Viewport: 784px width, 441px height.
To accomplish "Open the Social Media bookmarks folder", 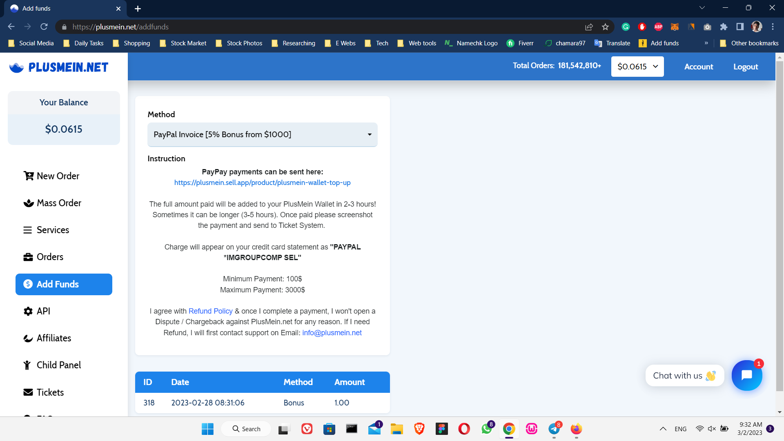I will pyautogui.click(x=31, y=43).
